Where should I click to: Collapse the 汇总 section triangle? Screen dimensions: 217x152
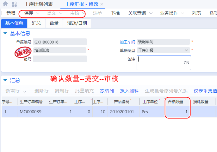(x=5, y=80)
